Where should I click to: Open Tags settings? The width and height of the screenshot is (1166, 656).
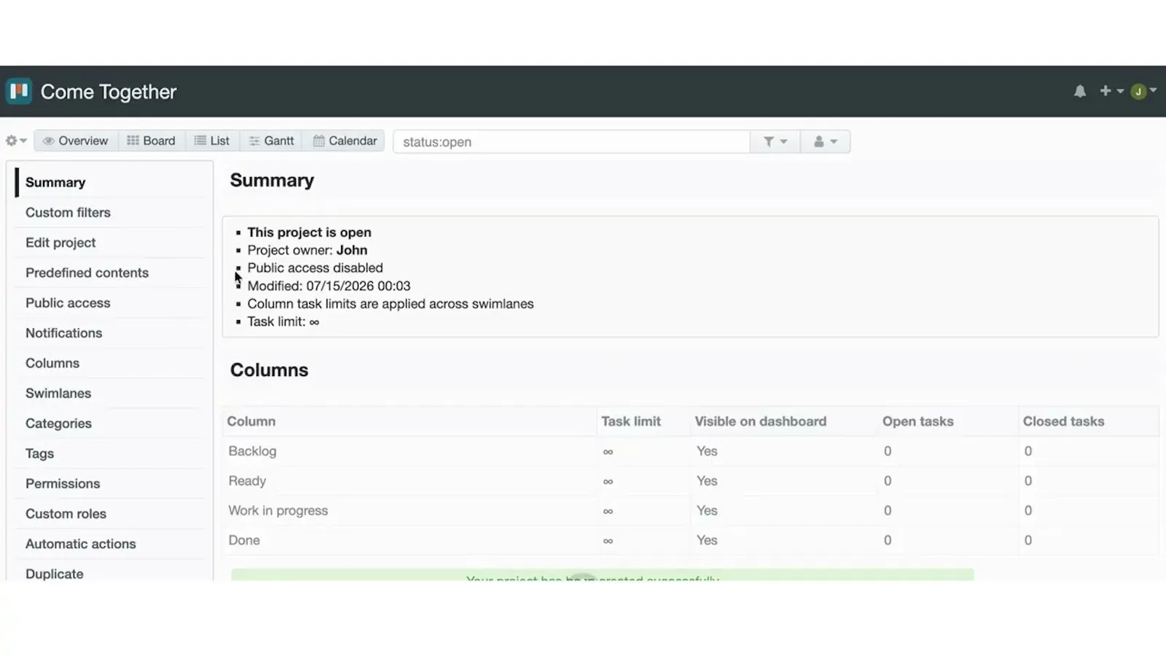point(39,453)
